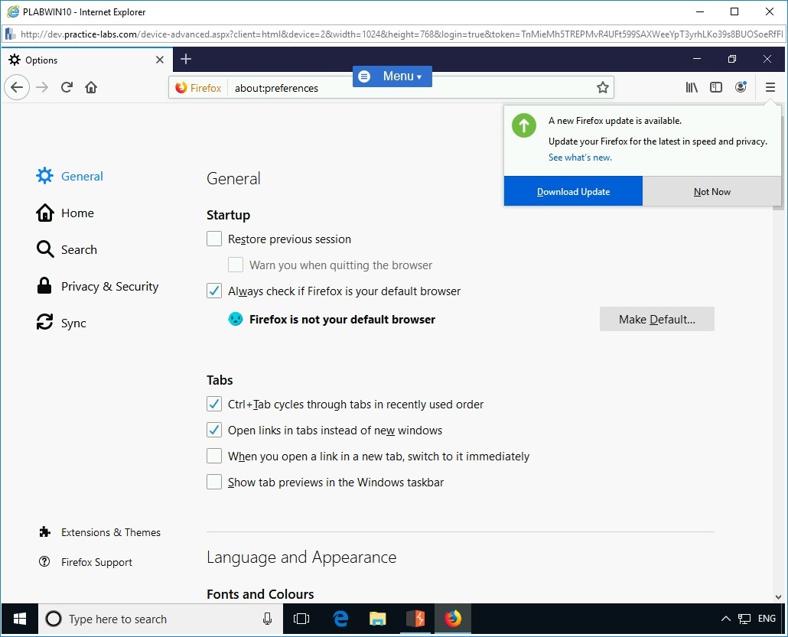
Task: Open Extensions & Themes
Action: click(110, 532)
